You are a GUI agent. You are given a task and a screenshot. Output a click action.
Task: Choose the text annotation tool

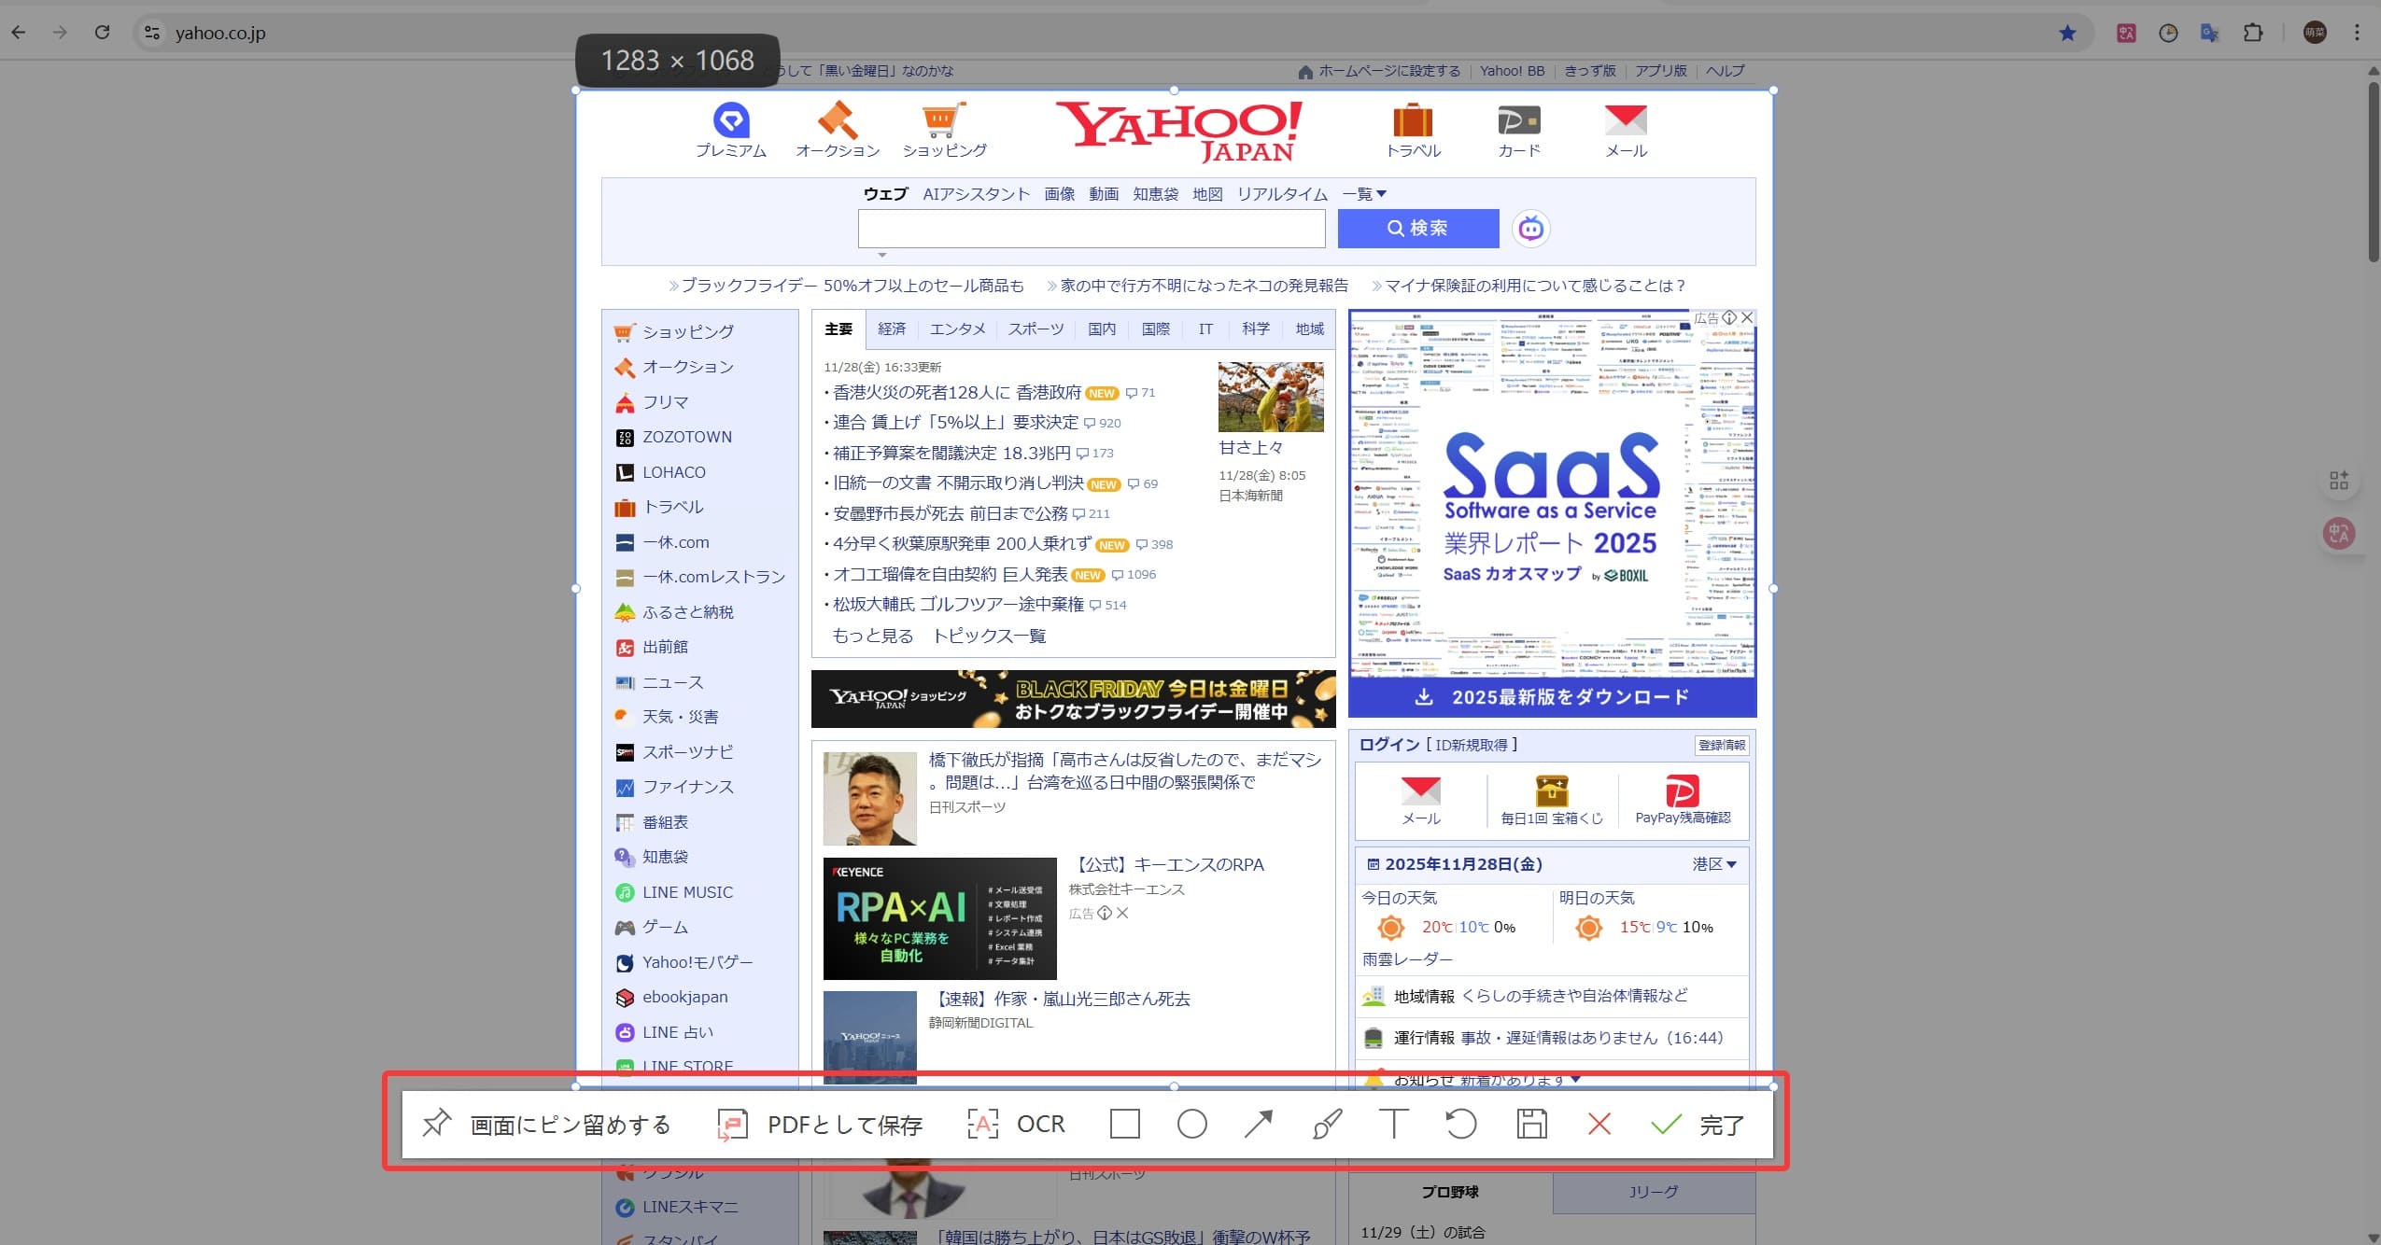[x=1393, y=1125]
